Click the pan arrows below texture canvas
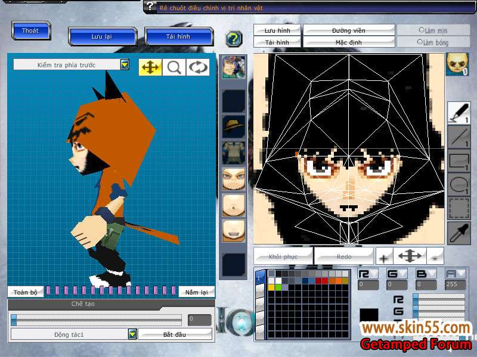477x357 pixels. pyautogui.click(x=410, y=256)
